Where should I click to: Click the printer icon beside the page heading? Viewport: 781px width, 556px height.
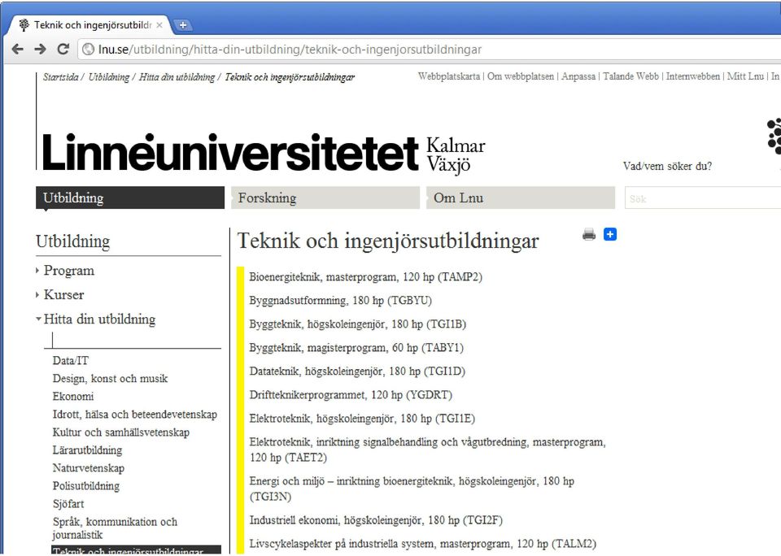point(589,234)
